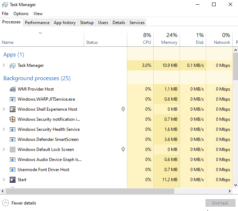Switch to the Users tab

point(103,23)
